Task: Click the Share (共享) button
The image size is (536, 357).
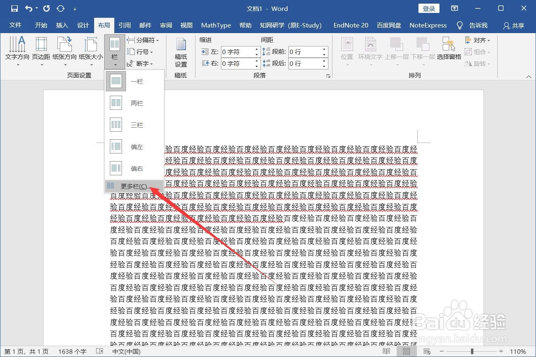Action: 514,25
